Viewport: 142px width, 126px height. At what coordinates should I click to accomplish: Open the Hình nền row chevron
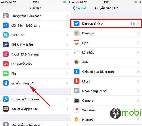67,35
